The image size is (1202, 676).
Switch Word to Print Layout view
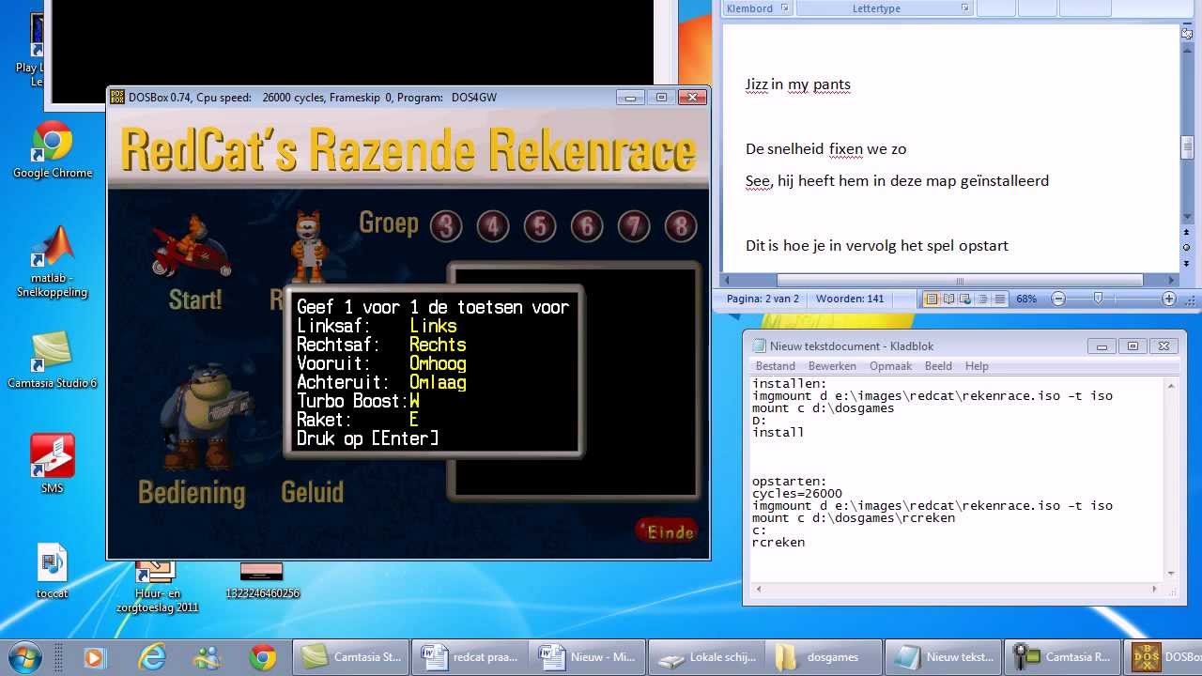point(932,299)
